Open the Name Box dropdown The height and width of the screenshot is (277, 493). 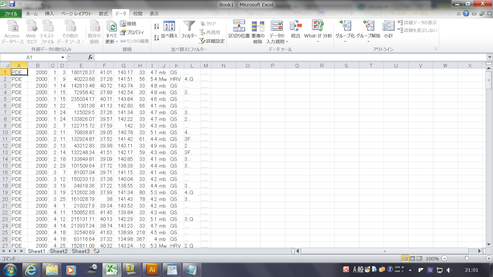pos(63,57)
